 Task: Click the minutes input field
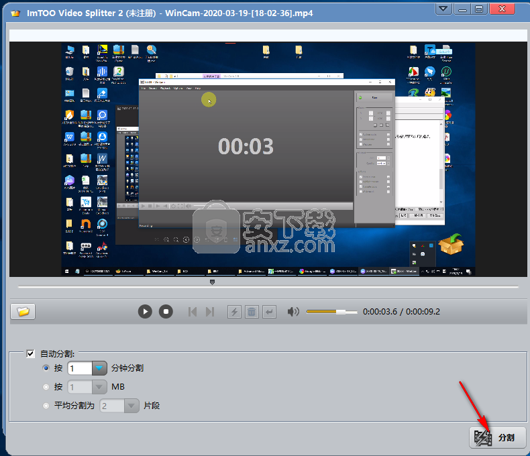(80, 368)
